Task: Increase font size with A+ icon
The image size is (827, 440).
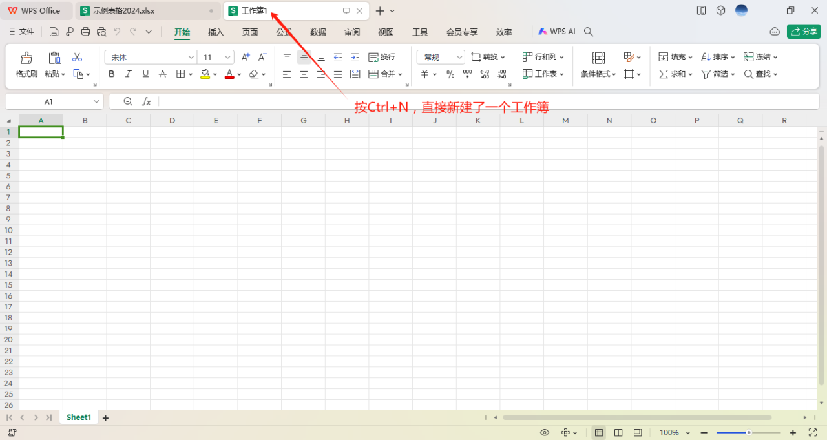Action: pos(246,57)
